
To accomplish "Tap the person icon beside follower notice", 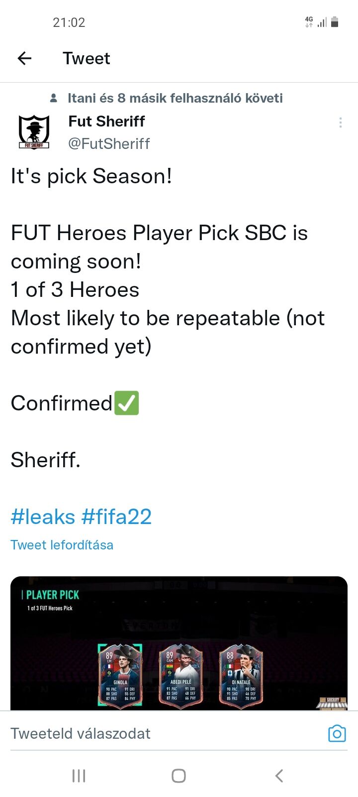I will (54, 98).
